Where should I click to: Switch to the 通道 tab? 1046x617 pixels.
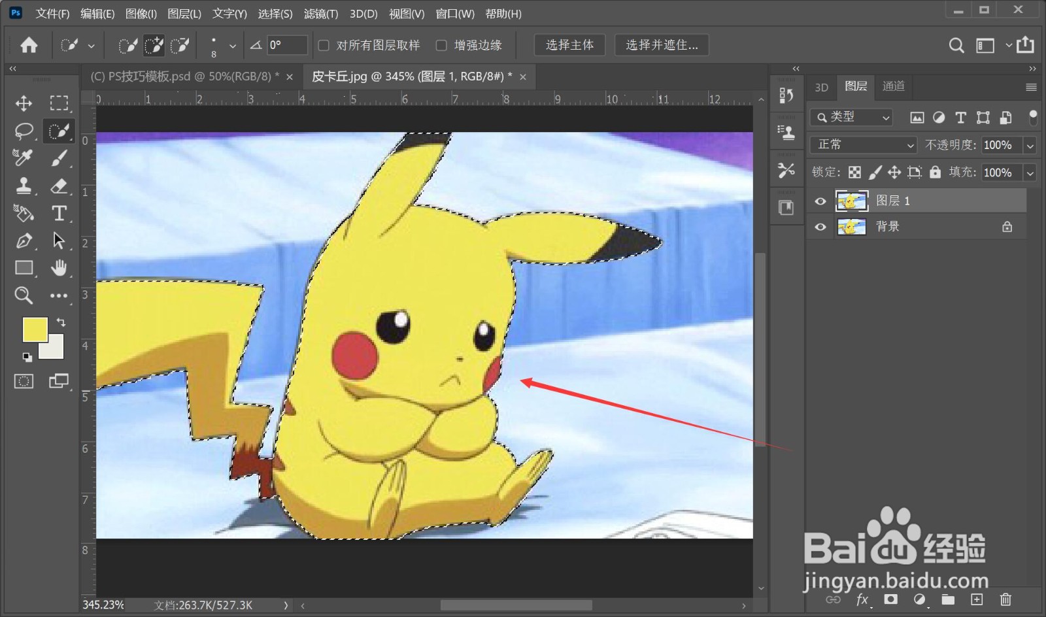(894, 86)
